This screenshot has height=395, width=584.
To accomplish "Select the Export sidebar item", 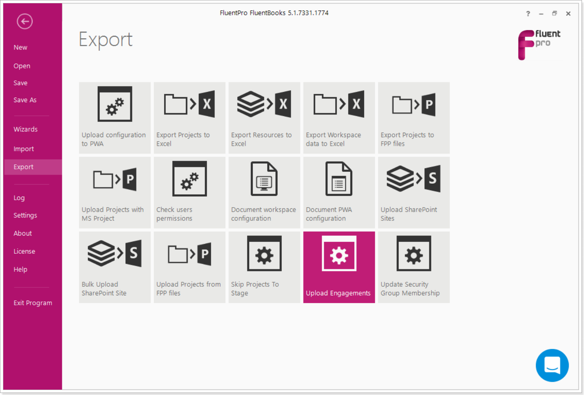I will 33,167.
